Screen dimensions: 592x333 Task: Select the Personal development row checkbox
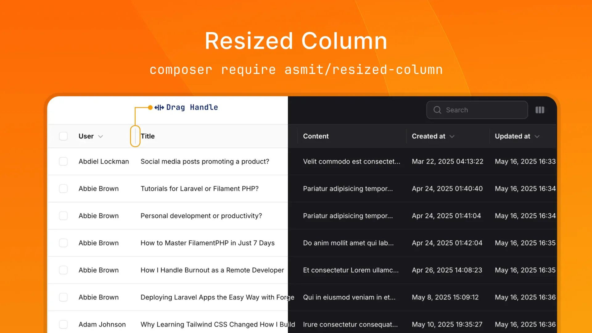63,216
